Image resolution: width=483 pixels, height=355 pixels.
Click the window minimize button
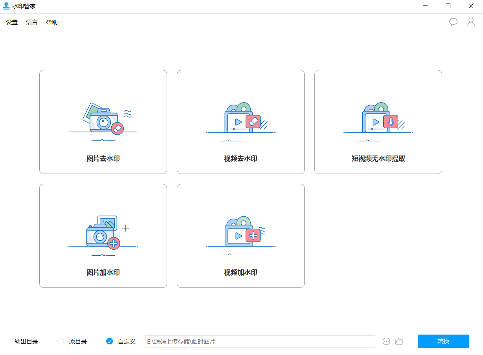[x=425, y=6]
